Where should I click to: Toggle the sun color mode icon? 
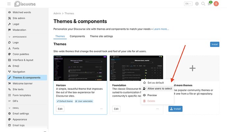tap(197, 4)
